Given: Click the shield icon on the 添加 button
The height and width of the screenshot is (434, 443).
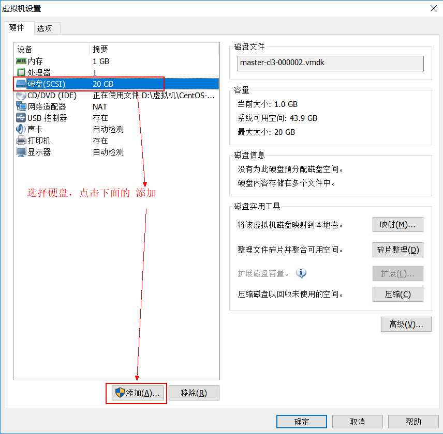Looking at the screenshot, I should (x=120, y=392).
